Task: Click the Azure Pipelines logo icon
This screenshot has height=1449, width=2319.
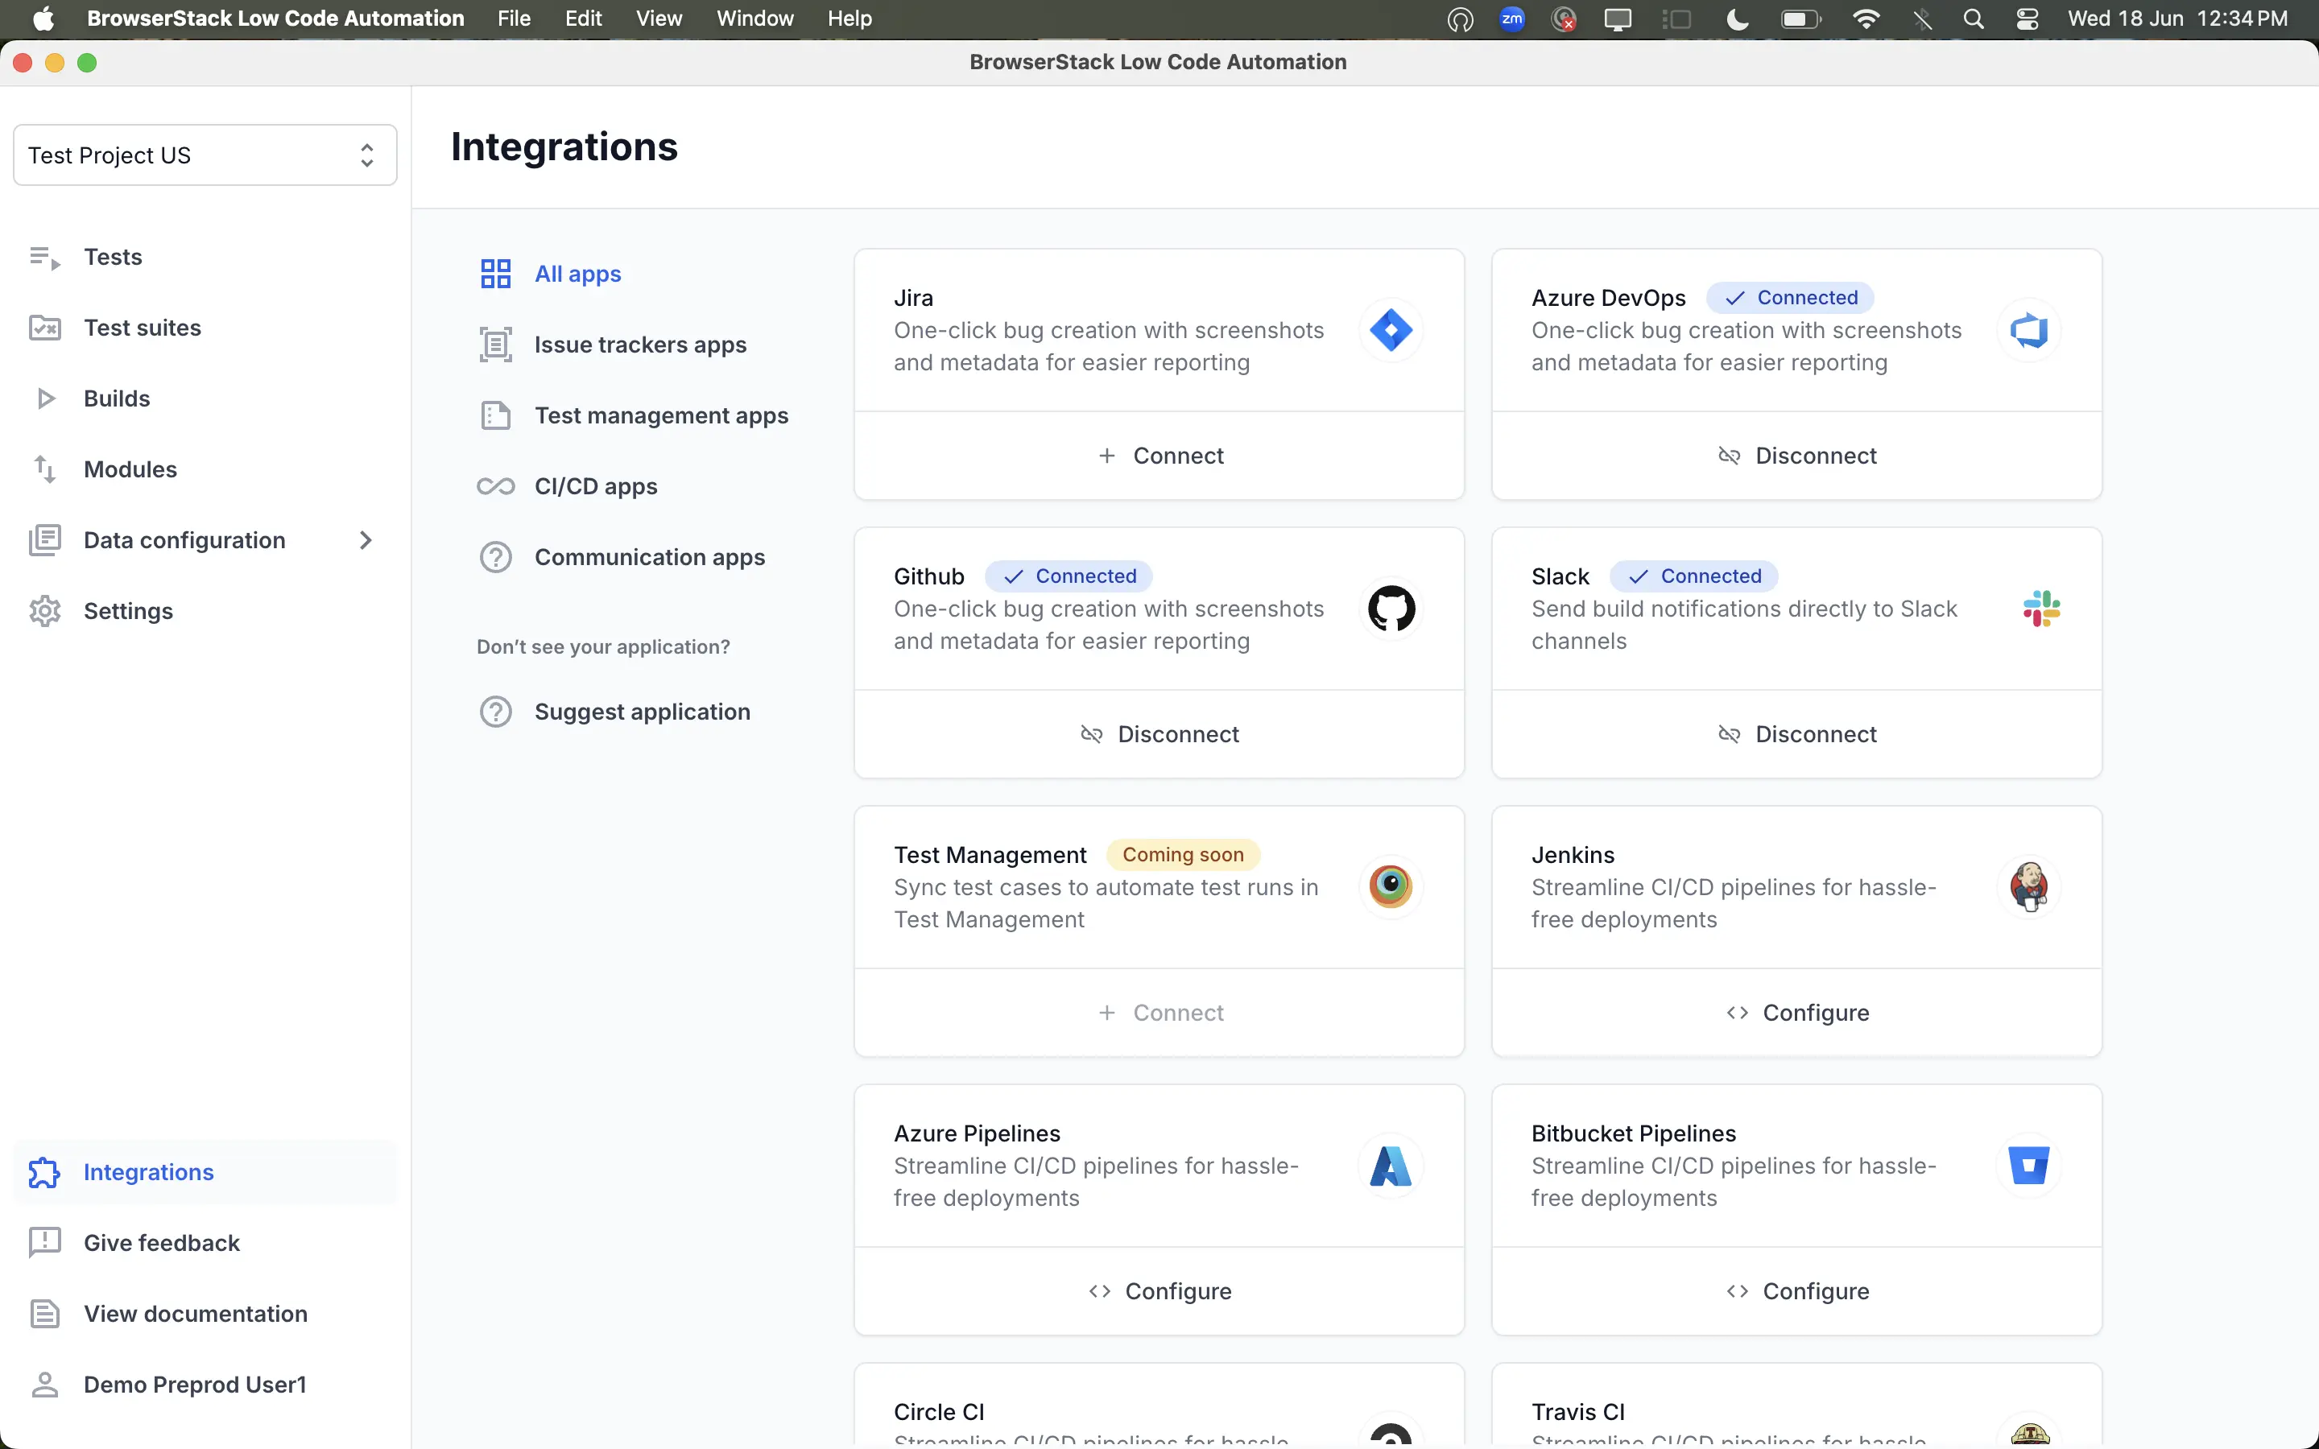Action: pos(1391,1166)
